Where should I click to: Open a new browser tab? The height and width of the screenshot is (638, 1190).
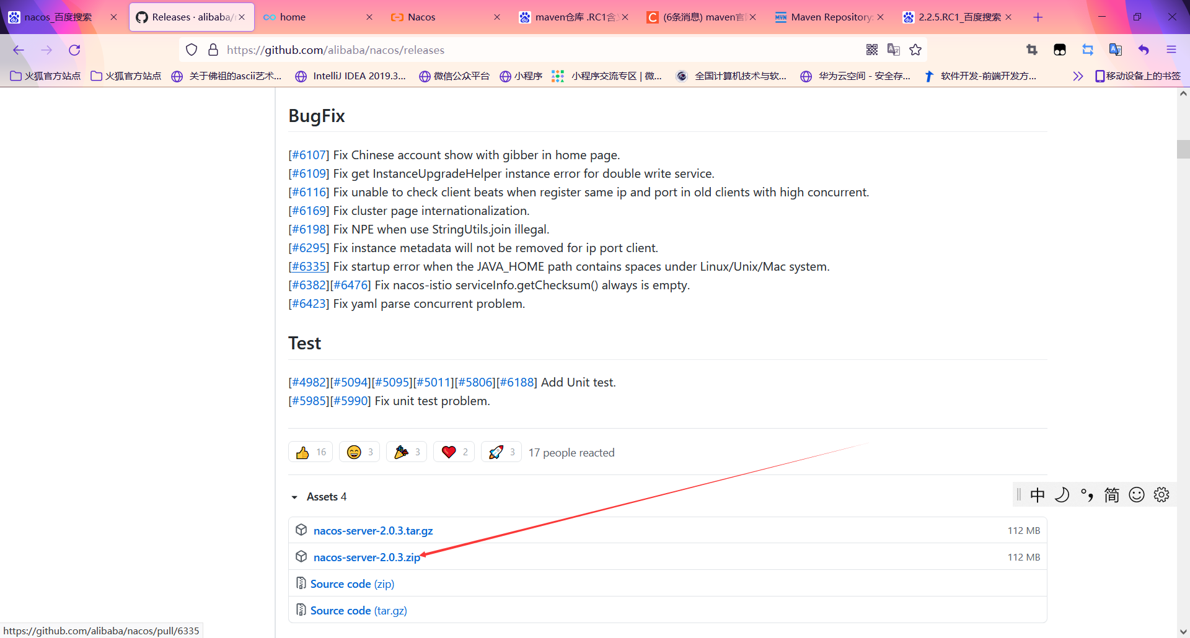(1038, 17)
